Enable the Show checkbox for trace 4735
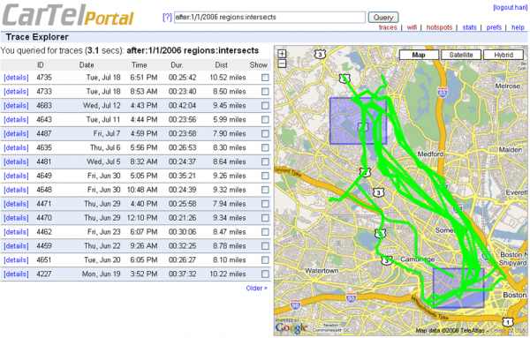530x338 pixels. tap(265, 78)
